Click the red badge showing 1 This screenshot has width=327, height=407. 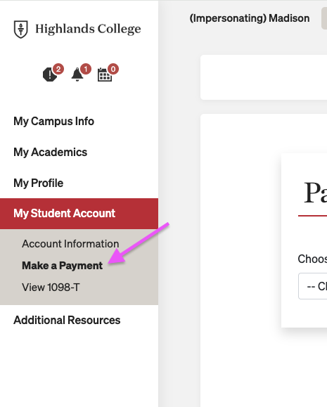86,69
